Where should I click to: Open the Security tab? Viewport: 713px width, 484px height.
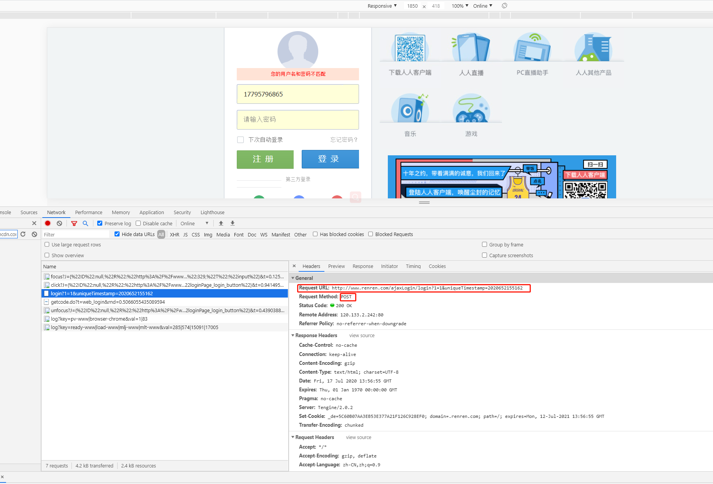(x=182, y=212)
